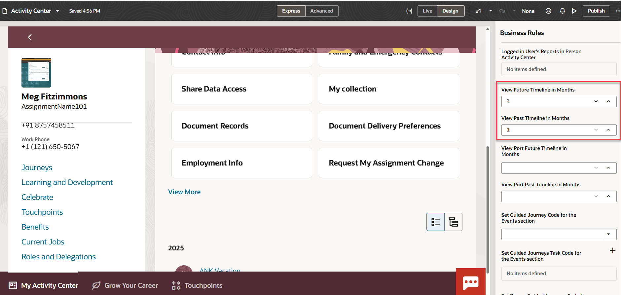This screenshot has height=295, width=621.
Task: Open Guided Journey Code dropdown arrow
Action: tap(608, 234)
